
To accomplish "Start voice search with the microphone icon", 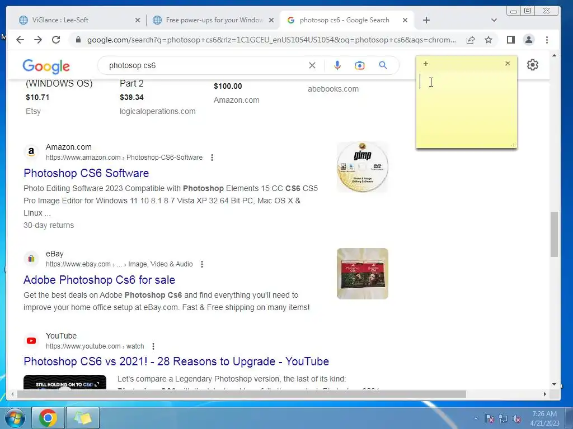I will click(x=337, y=65).
